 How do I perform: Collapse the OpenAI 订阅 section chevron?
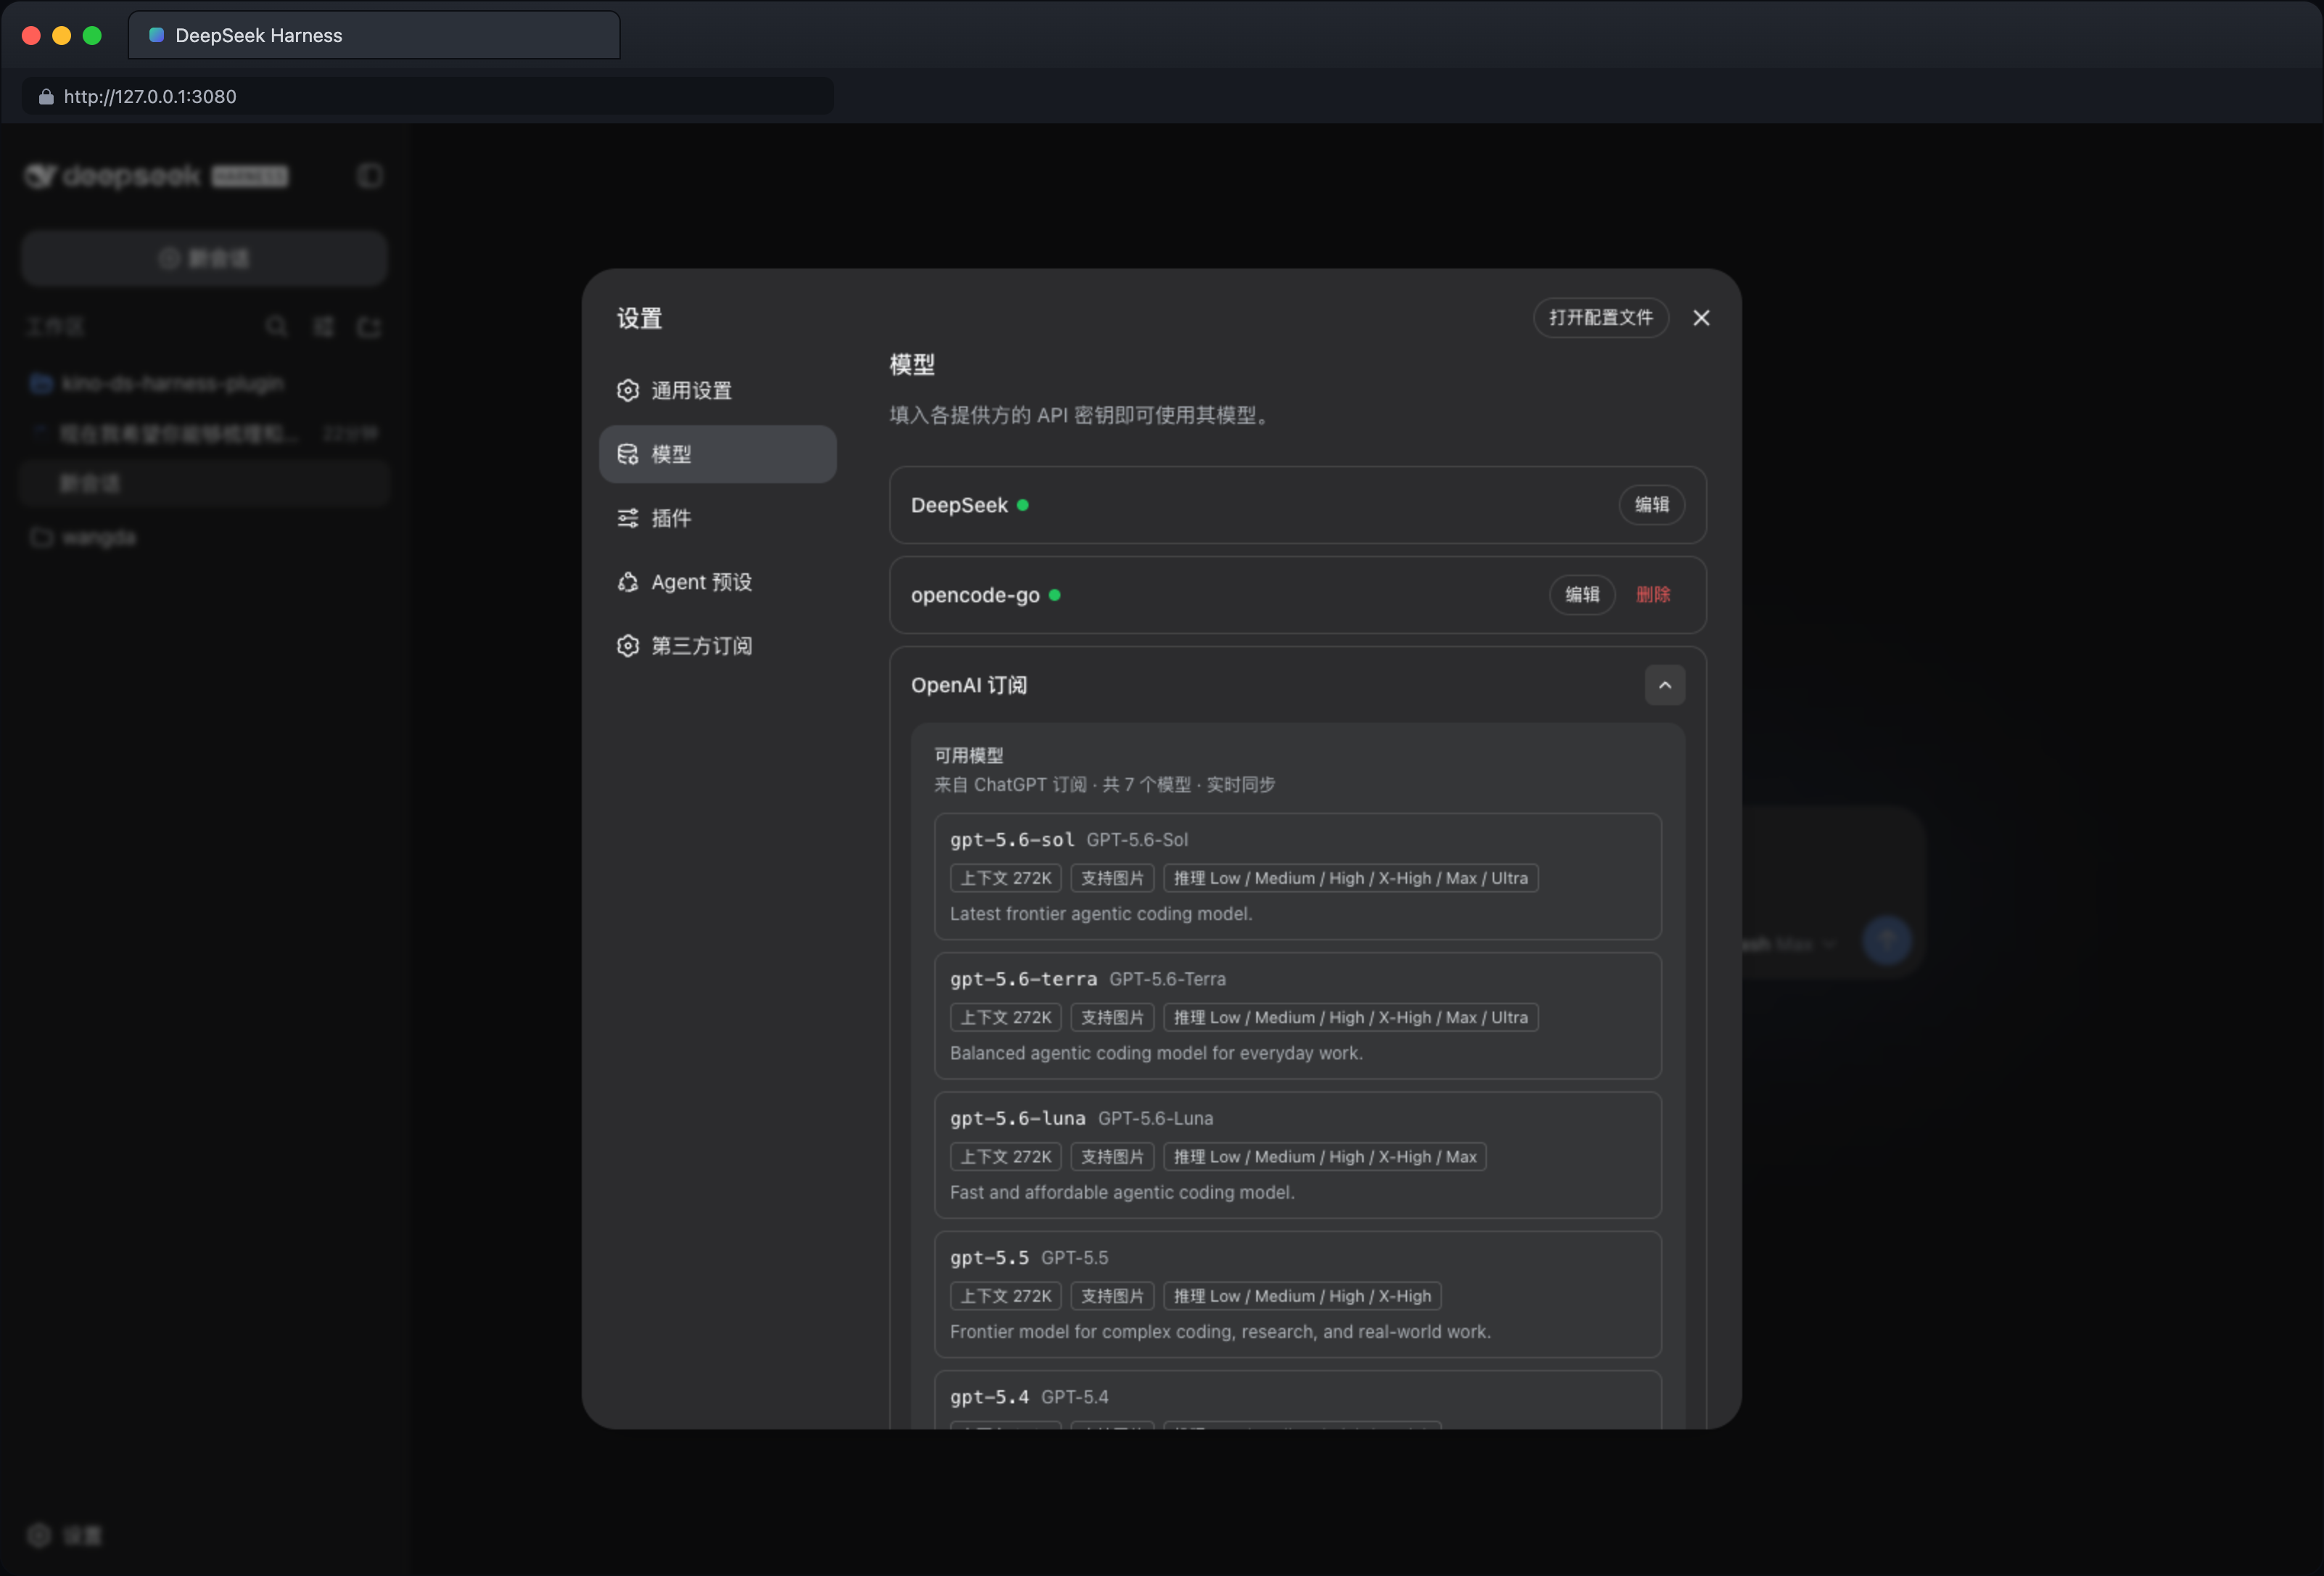coord(1665,686)
